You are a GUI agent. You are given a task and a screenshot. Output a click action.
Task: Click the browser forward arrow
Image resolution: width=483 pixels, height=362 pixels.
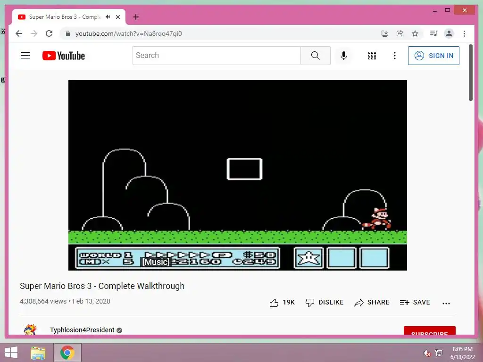coord(34,33)
